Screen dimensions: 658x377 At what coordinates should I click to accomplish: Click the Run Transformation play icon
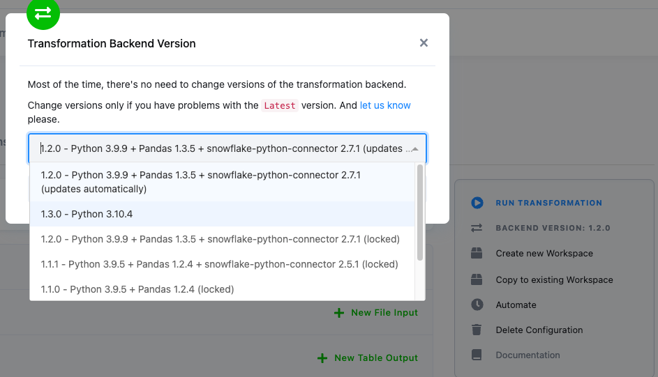click(477, 203)
